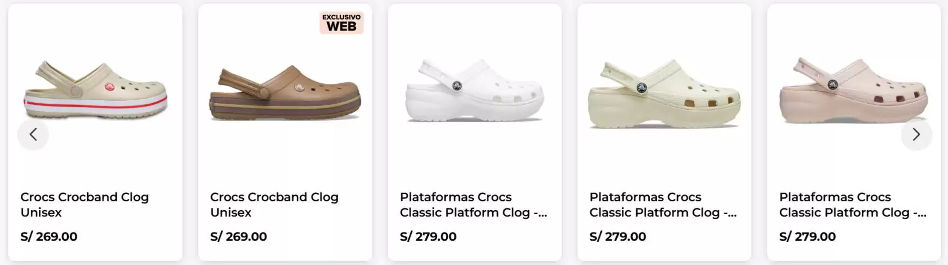Click pink Plataformas Crocs Classic Platform title
948x265 pixels.
tap(853, 204)
